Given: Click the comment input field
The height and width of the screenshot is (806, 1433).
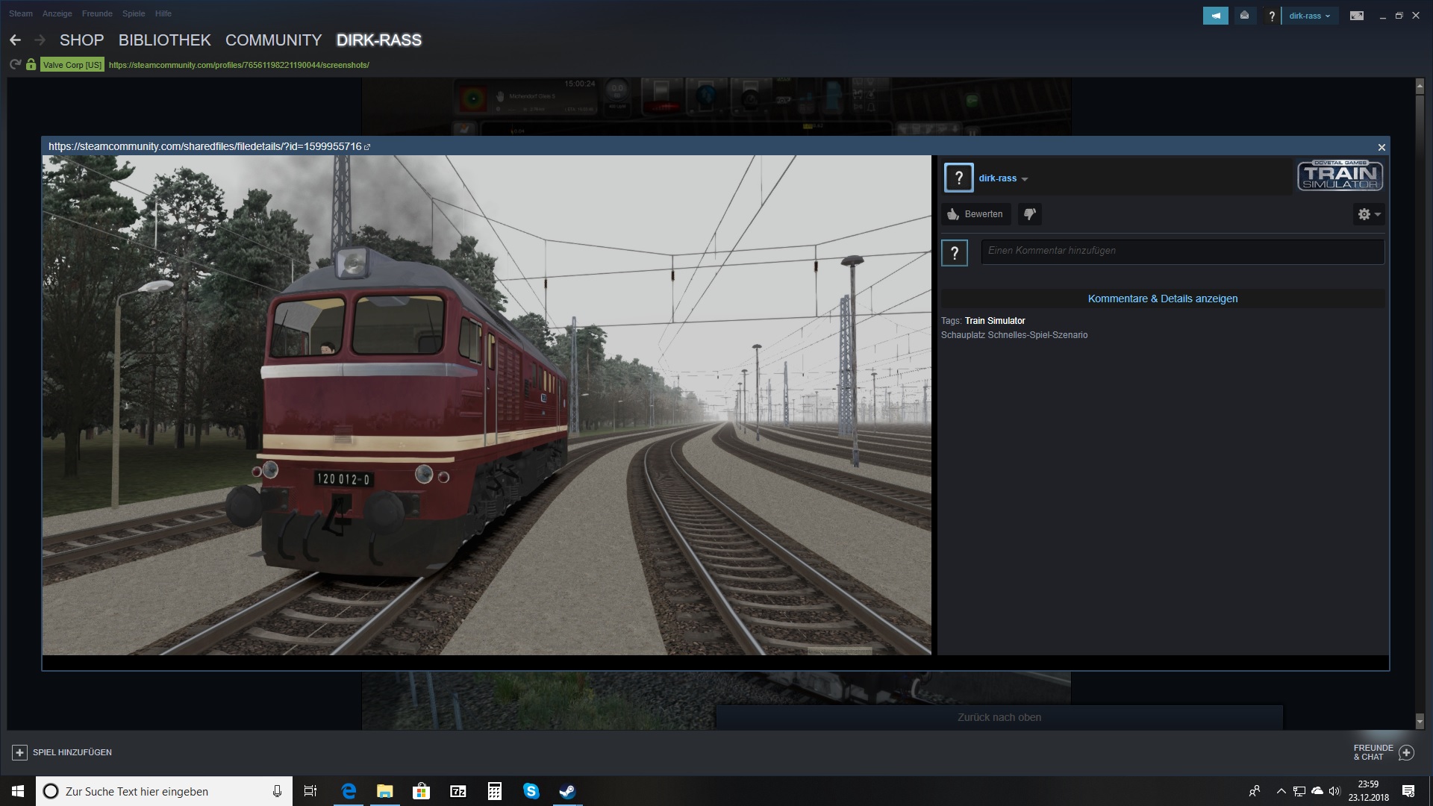Looking at the screenshot, I should (x=1182, y=251).
